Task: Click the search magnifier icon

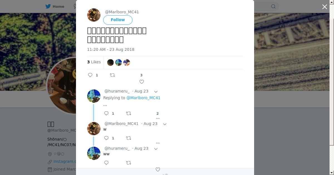Action: tap(273, 6)
